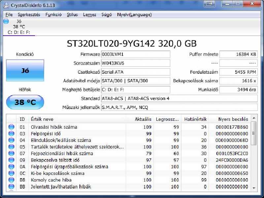Viewport: 264px width, 198px height.
Task: Click the status orb for attribute 0C
Action: (x=12, y=173)
